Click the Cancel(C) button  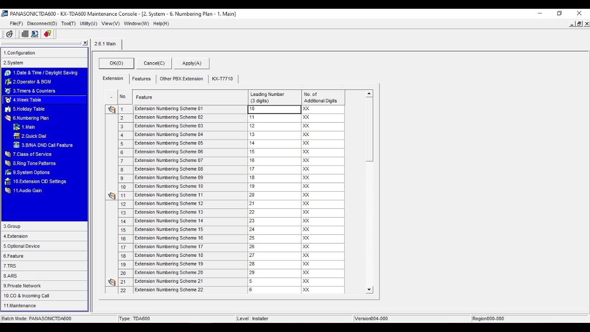click(x=154, y=63)
